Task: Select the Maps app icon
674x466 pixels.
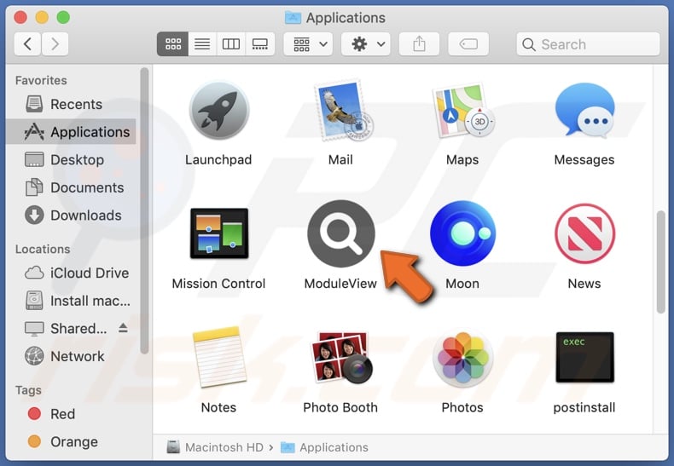Action: tap(463, 111)
